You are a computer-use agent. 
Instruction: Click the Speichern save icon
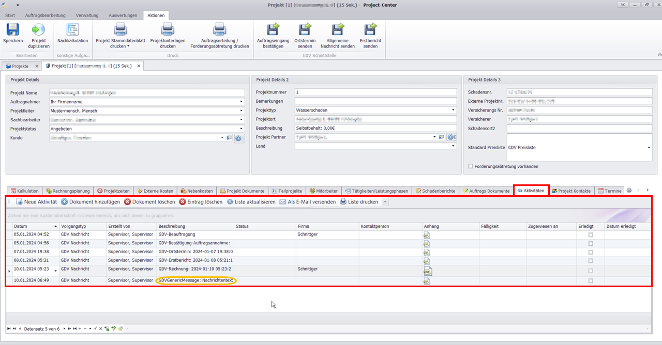(x=12, y=30)
